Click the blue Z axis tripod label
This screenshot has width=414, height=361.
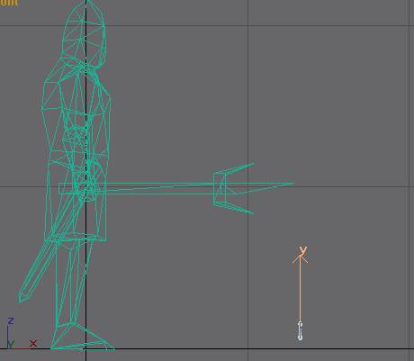click(x=11, y=320)
